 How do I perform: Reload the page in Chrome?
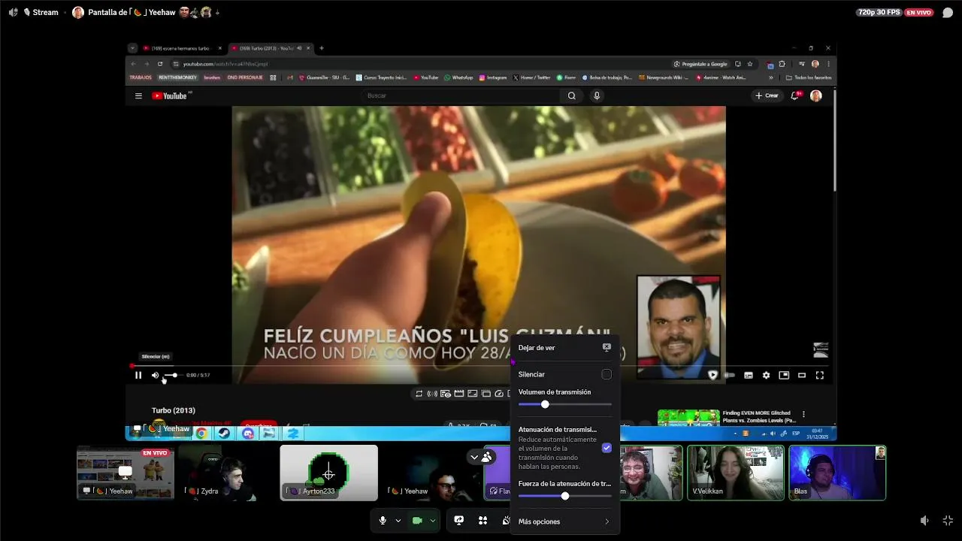160,64
